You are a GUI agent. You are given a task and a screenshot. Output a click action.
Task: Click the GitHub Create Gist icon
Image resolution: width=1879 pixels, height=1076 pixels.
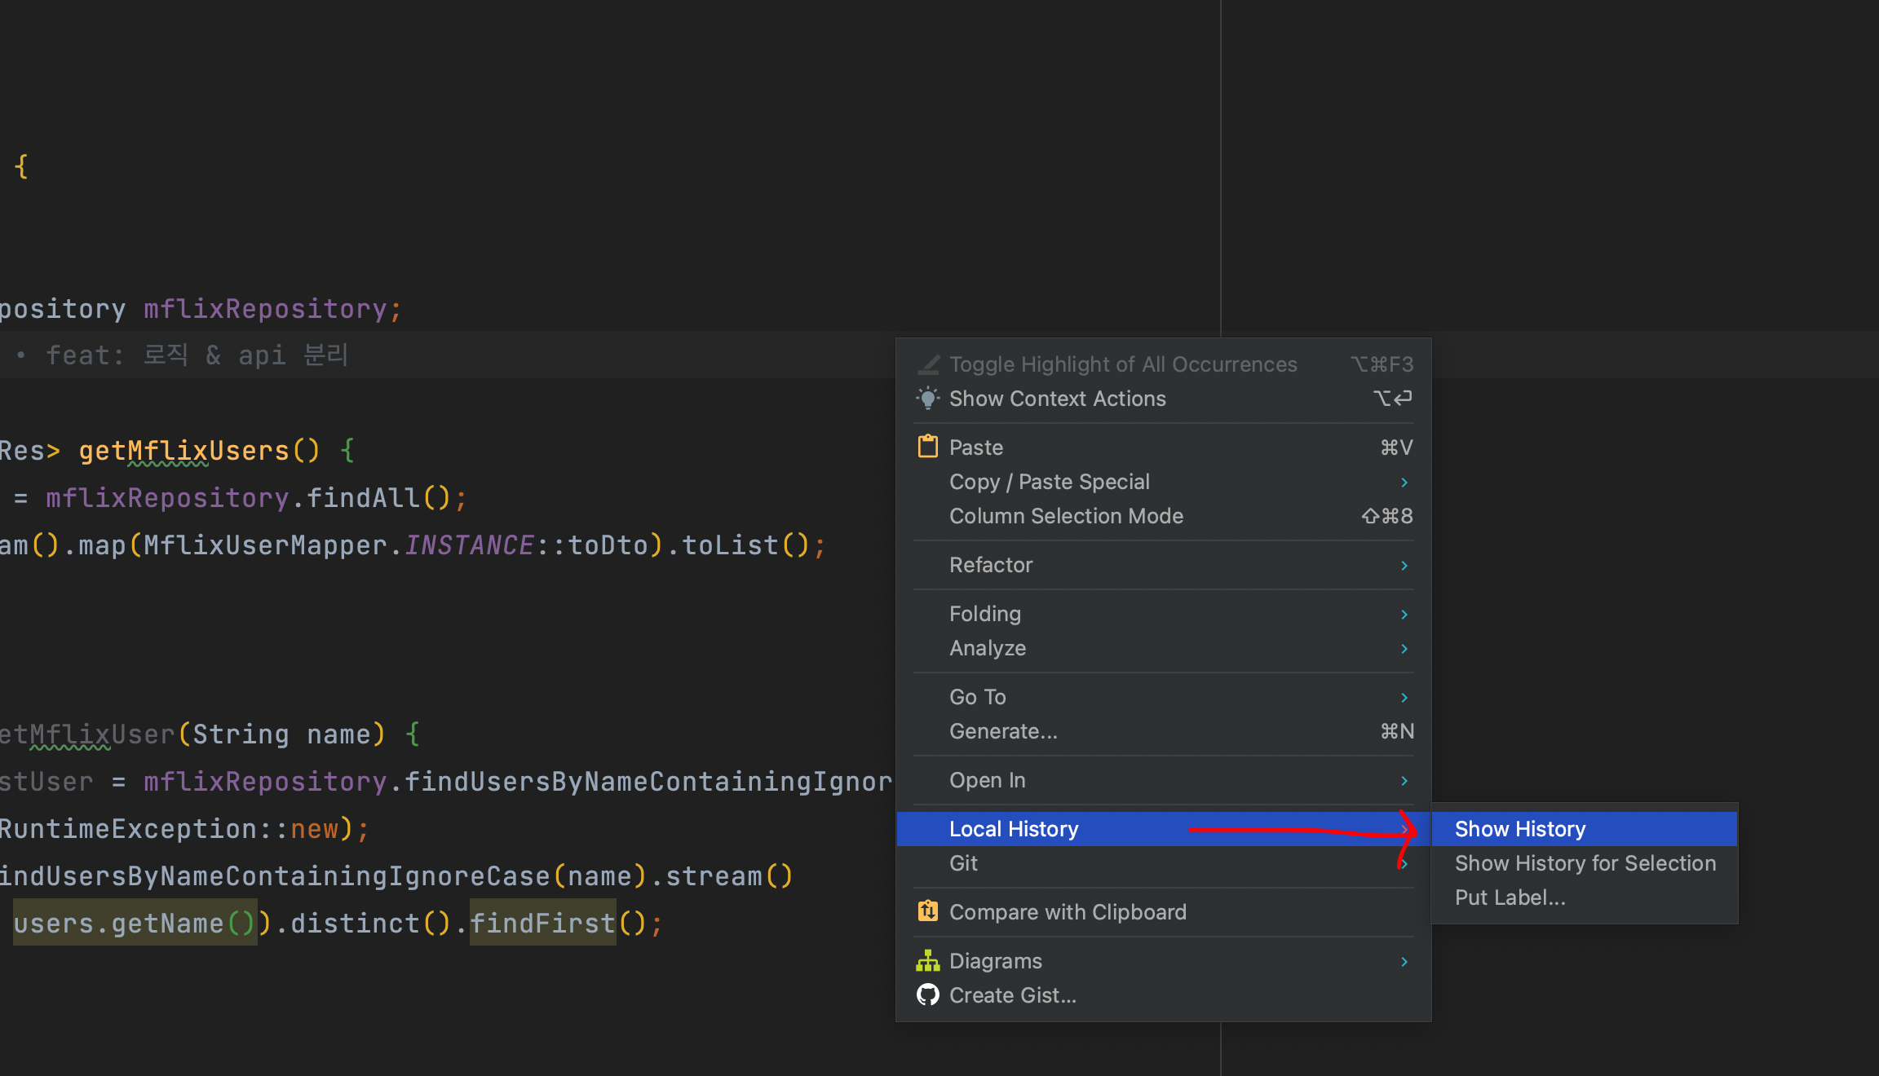[927, 995]
